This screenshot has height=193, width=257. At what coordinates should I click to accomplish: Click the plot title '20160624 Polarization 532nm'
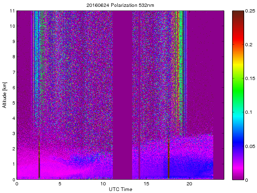pos(119,5)
